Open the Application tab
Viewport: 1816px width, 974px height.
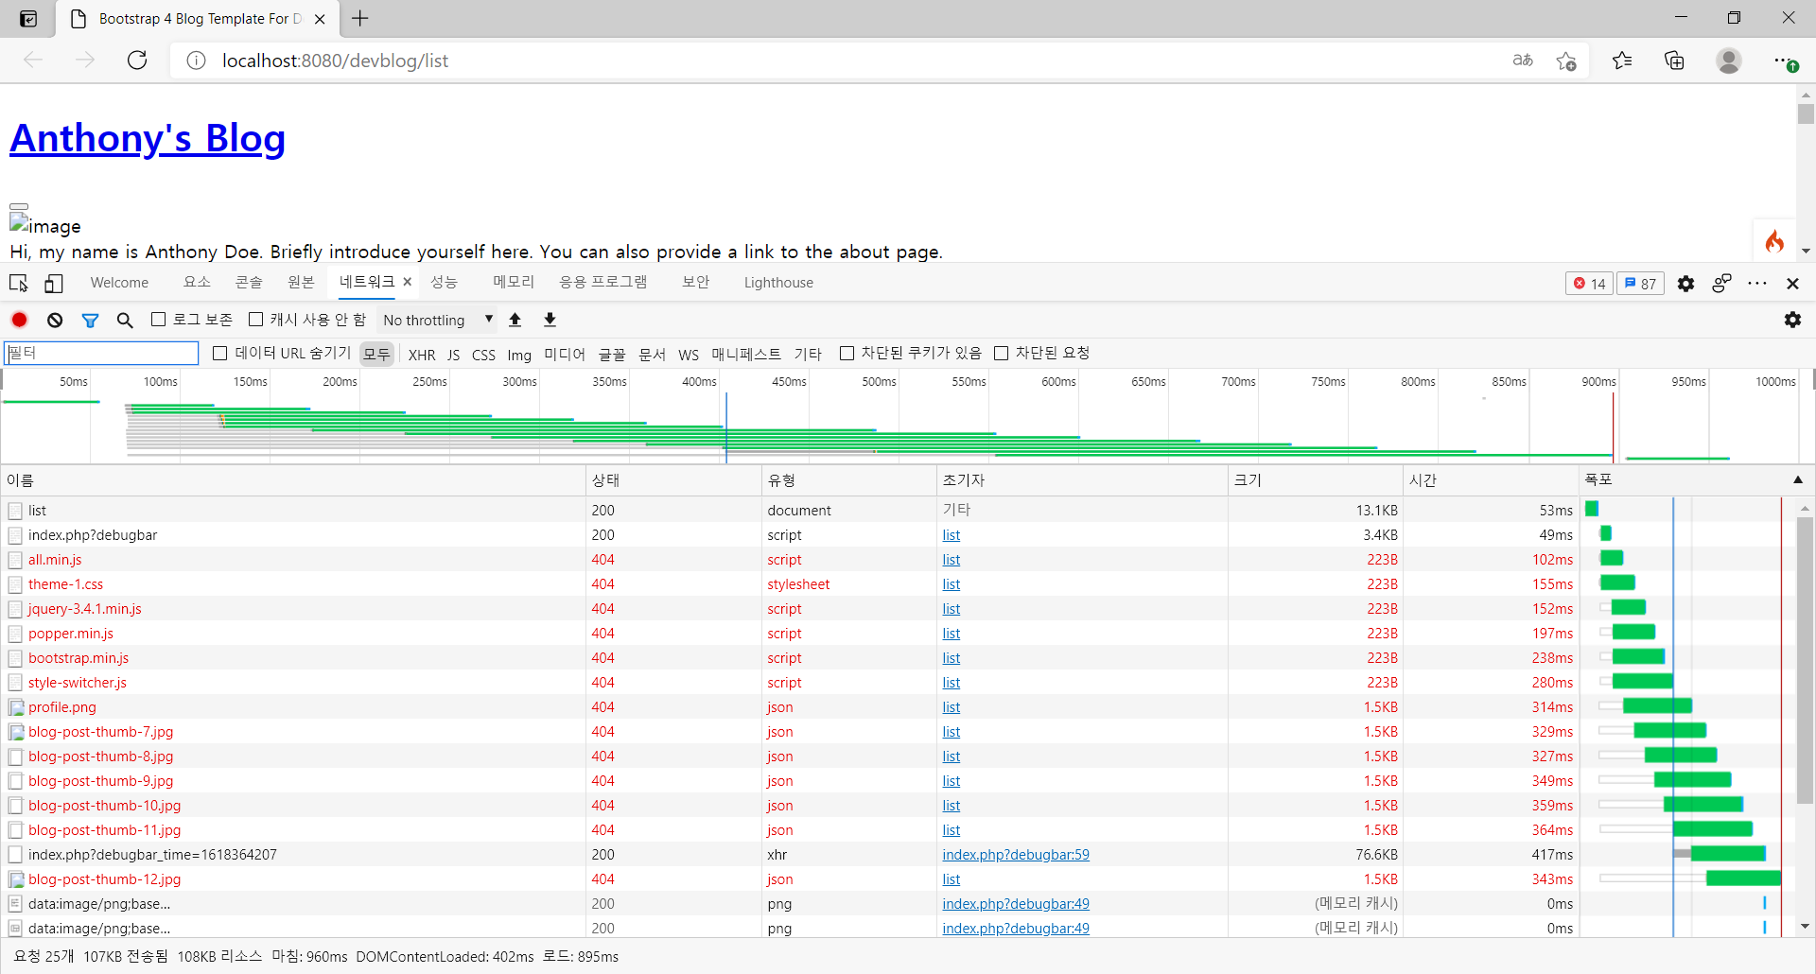(x=603, y=283)
